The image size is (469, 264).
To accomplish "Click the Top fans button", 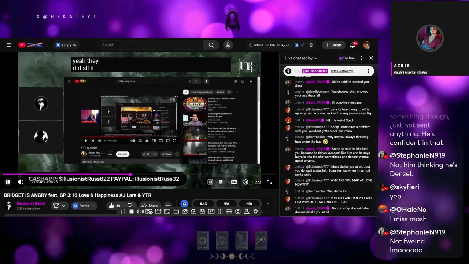I will click(x=347, y=58).
